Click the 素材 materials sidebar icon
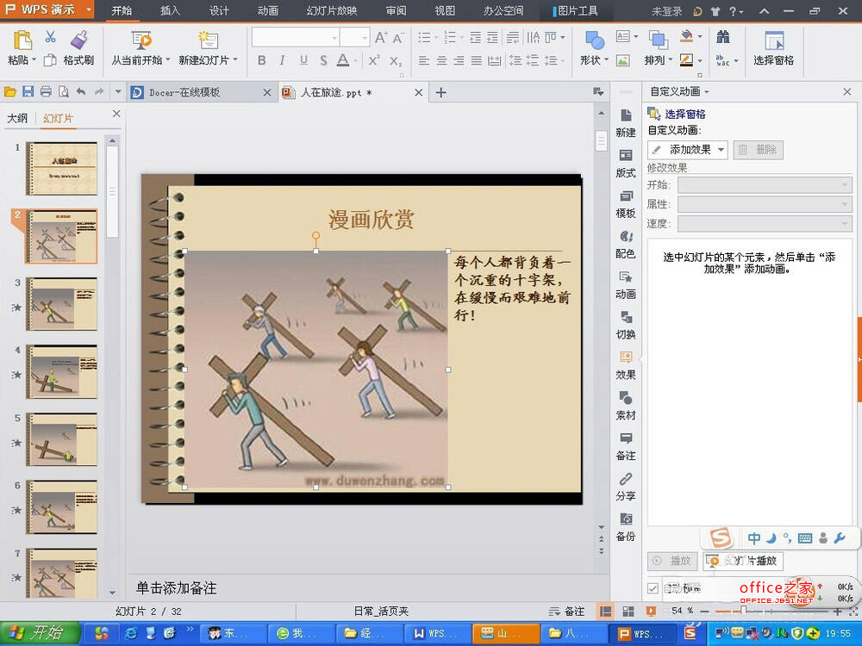The image size is (862, 646). point(626,405)
